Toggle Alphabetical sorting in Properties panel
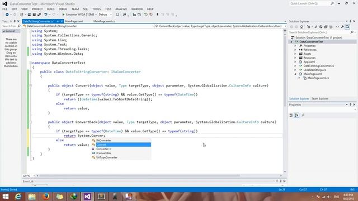This screenshot has height=201, width=358. click(x=296, y=116)
